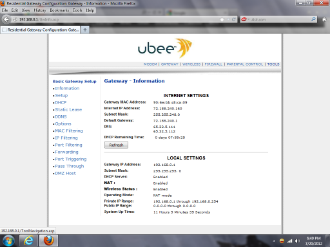Open the Edit menu
The image size is (330, 247).
(15, 10)
